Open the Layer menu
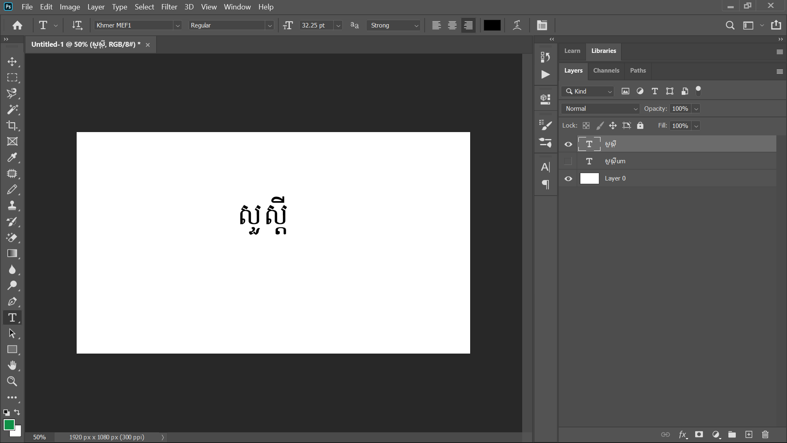 [96, 7]
